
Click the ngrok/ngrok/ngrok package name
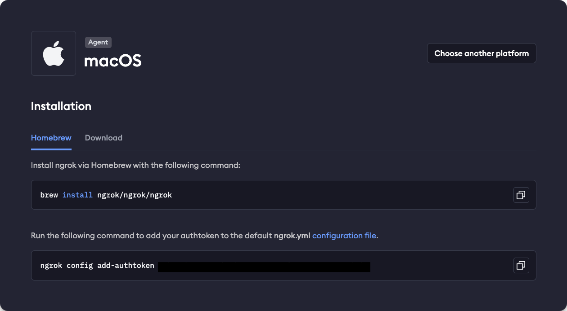[135, 195]
